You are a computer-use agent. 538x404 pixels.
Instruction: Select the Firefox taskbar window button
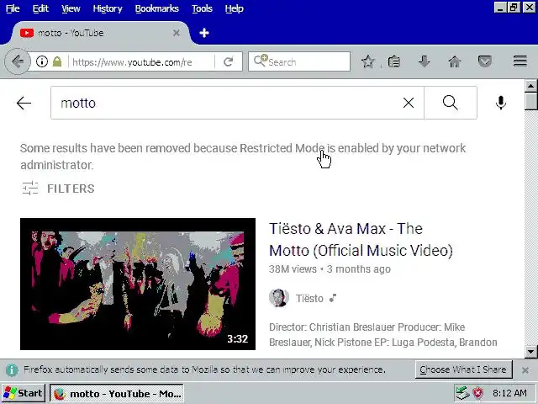pos(117,393)
